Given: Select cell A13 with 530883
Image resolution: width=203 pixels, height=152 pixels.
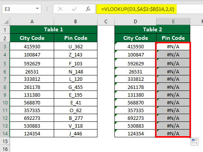Looking at the screenshot, I should [x=32, y=126].
